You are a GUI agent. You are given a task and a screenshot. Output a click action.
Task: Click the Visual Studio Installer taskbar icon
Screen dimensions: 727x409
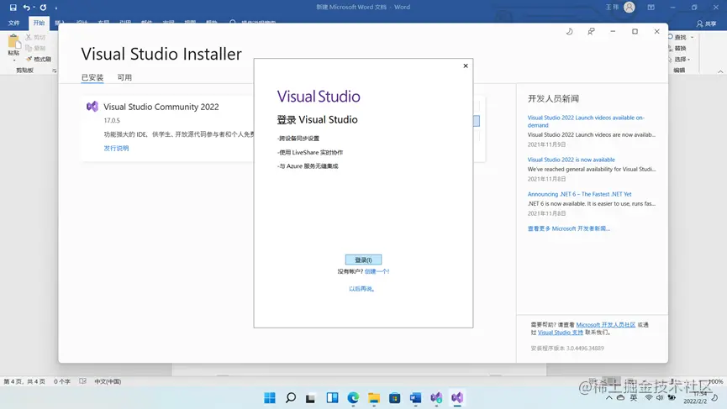coord(436,397)
